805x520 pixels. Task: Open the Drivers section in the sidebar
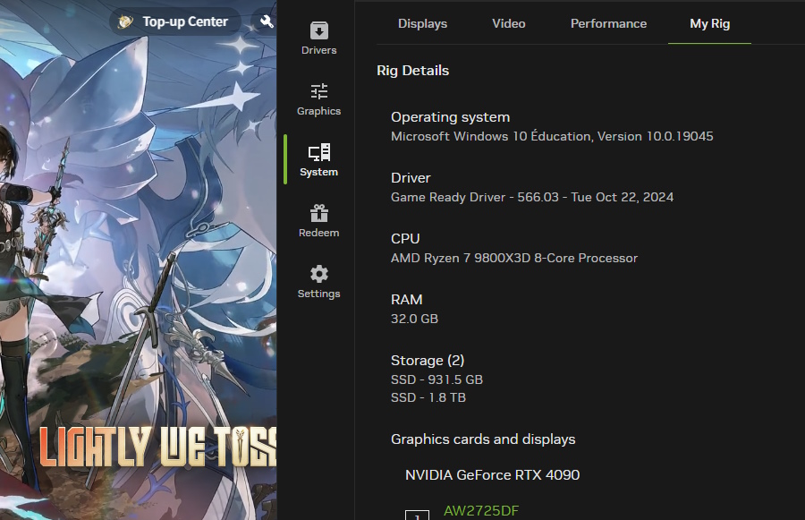(x=318, y=38)
